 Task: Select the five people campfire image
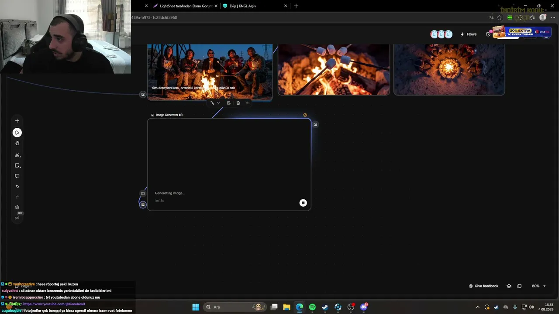pyautogui.click(x=210, y=72)
